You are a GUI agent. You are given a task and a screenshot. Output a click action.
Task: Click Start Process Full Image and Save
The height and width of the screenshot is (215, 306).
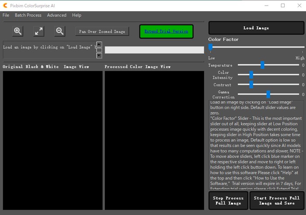pyautogui.click(x=277, y=201)
